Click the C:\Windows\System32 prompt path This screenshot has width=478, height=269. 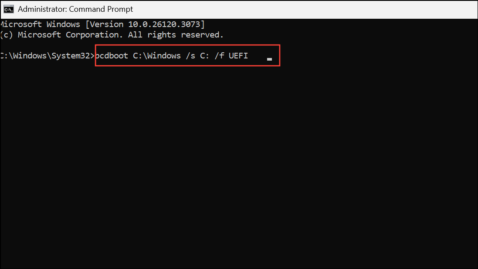pos(46,55)
